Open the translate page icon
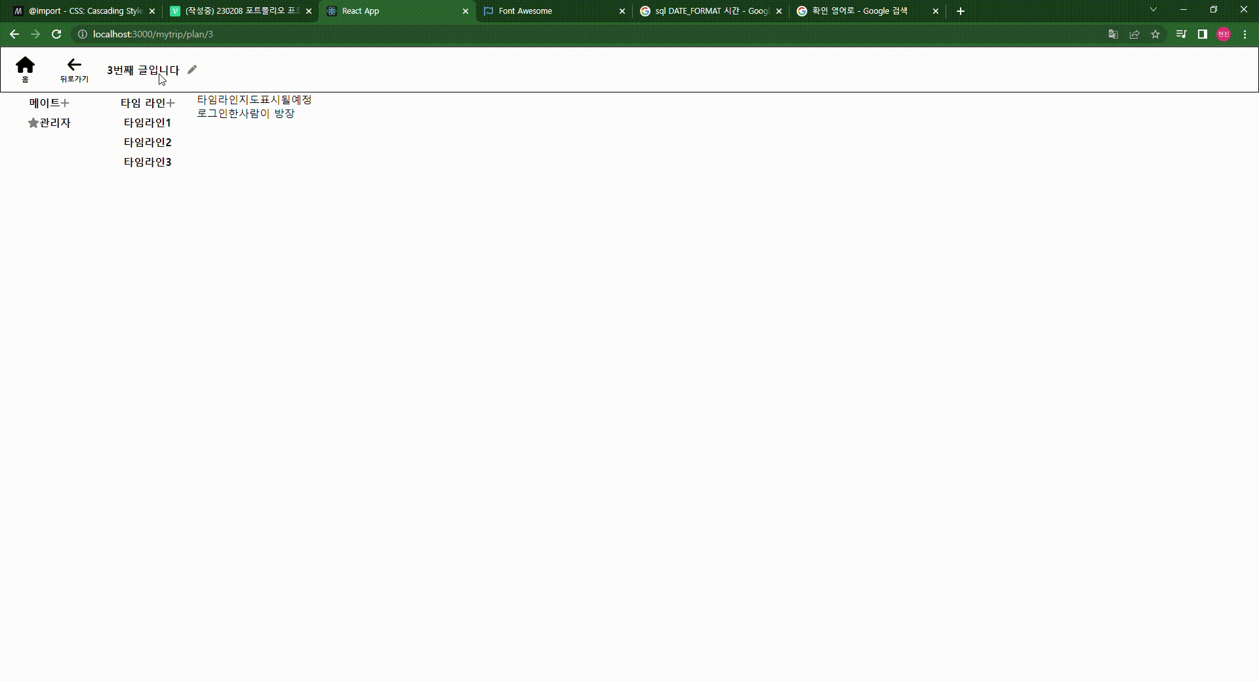Viewport: 1259px width, 682px height. pos(1113,34)
